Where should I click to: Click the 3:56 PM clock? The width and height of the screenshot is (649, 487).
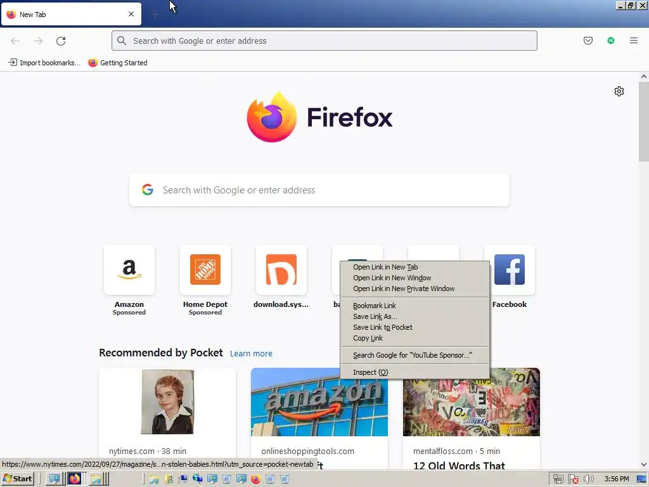[616, 479]
